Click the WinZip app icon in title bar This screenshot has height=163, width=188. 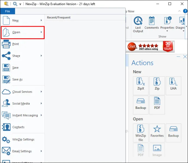pos(6,4)
